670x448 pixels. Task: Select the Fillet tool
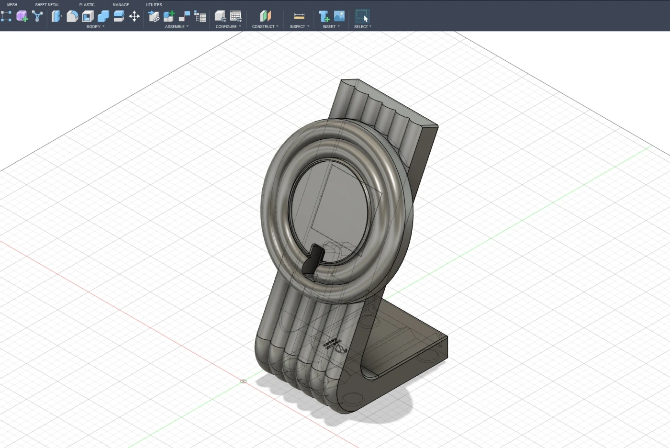(x=72, y=16)
